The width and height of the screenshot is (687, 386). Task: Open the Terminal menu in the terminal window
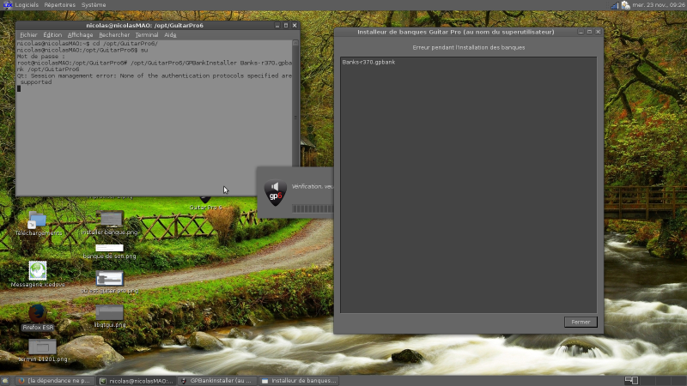tap(146, 35)
